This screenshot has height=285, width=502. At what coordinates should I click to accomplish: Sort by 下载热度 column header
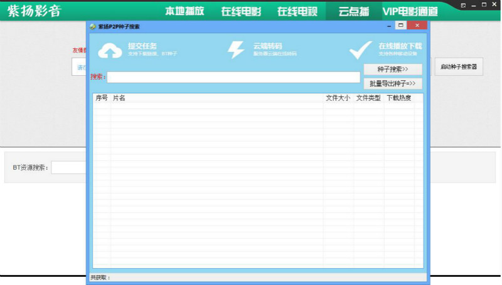pos(399,98)
